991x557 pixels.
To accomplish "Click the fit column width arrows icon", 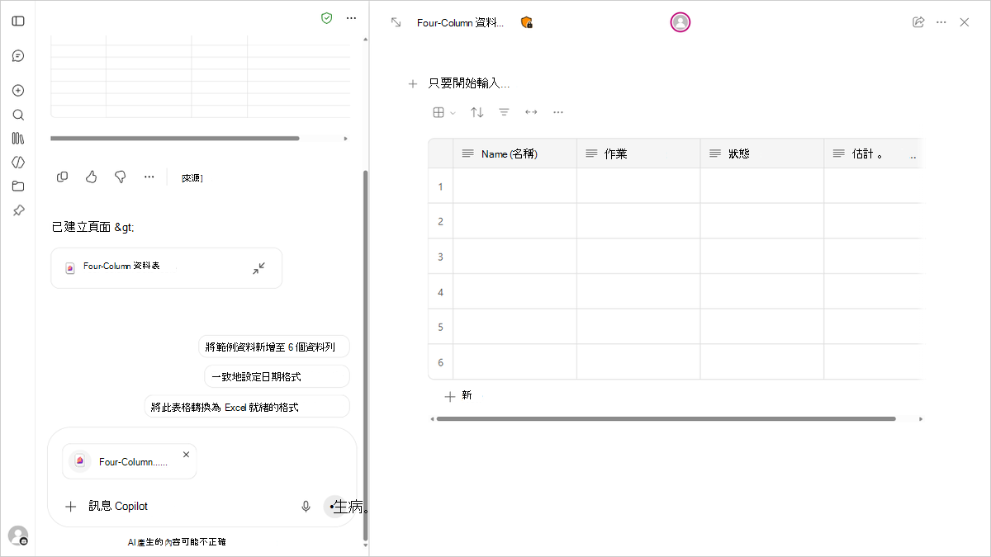I will click(x=531, y=112).
